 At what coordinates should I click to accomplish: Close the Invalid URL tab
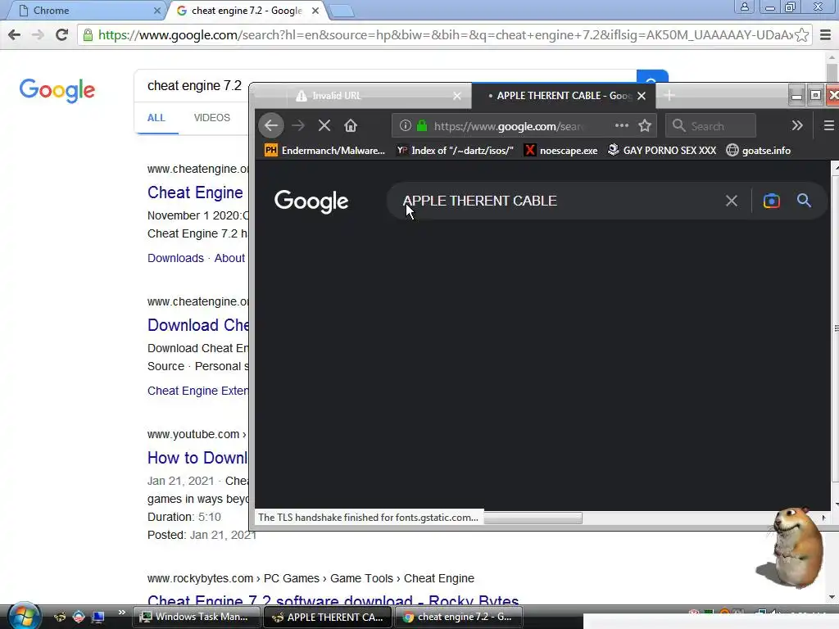point(457,96)
